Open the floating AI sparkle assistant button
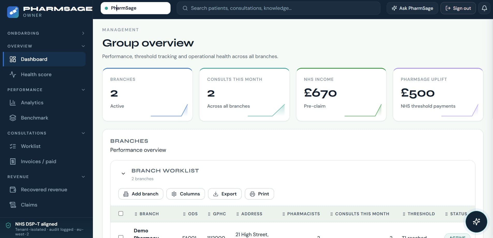 [x=476, y=222]
